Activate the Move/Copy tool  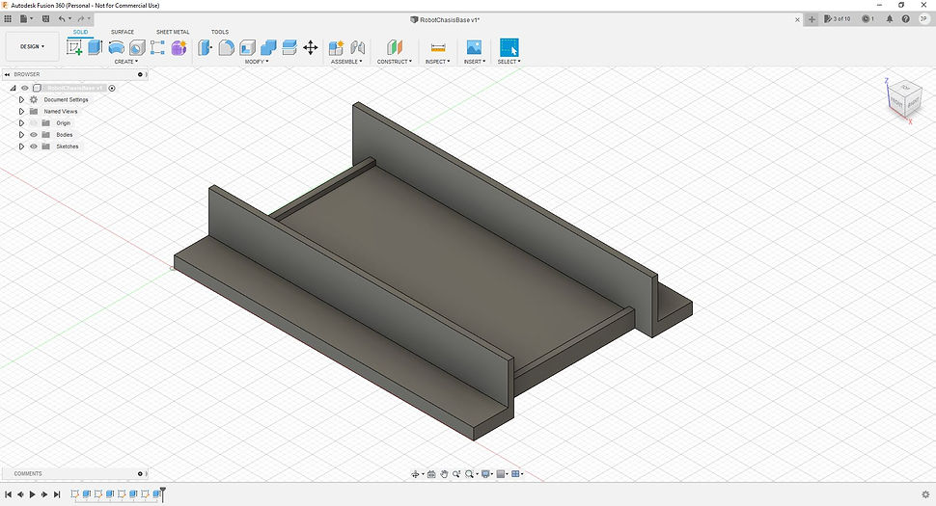(x=311, y=47)
